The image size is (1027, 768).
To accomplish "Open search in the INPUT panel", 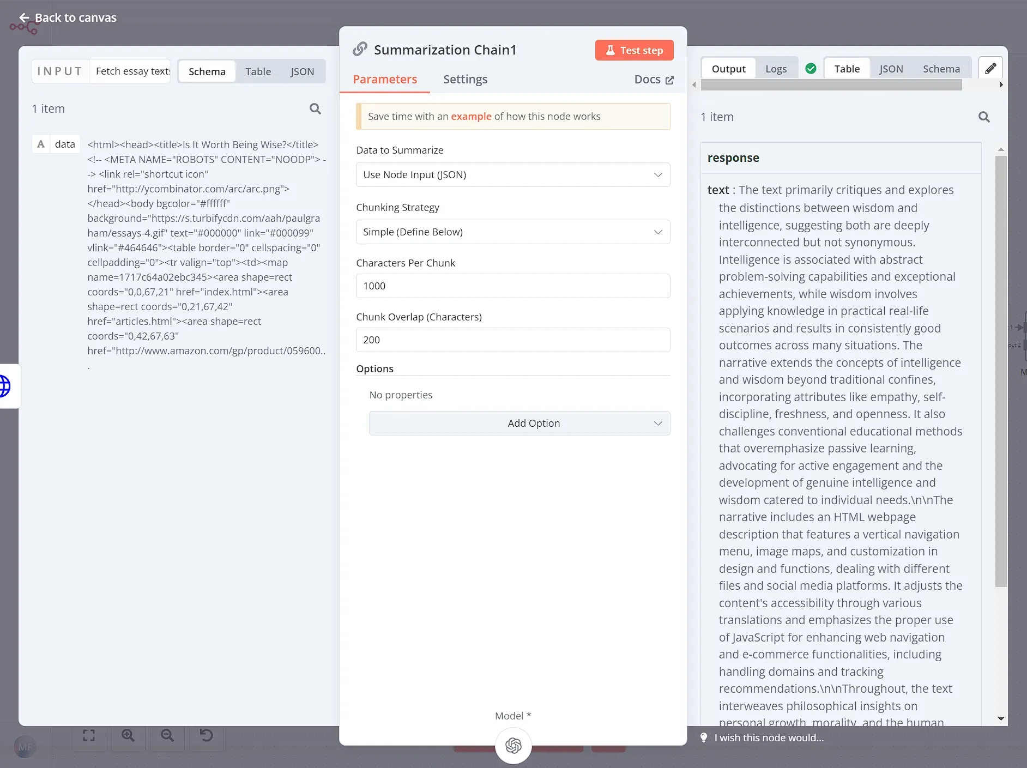I will coord(315,108).
